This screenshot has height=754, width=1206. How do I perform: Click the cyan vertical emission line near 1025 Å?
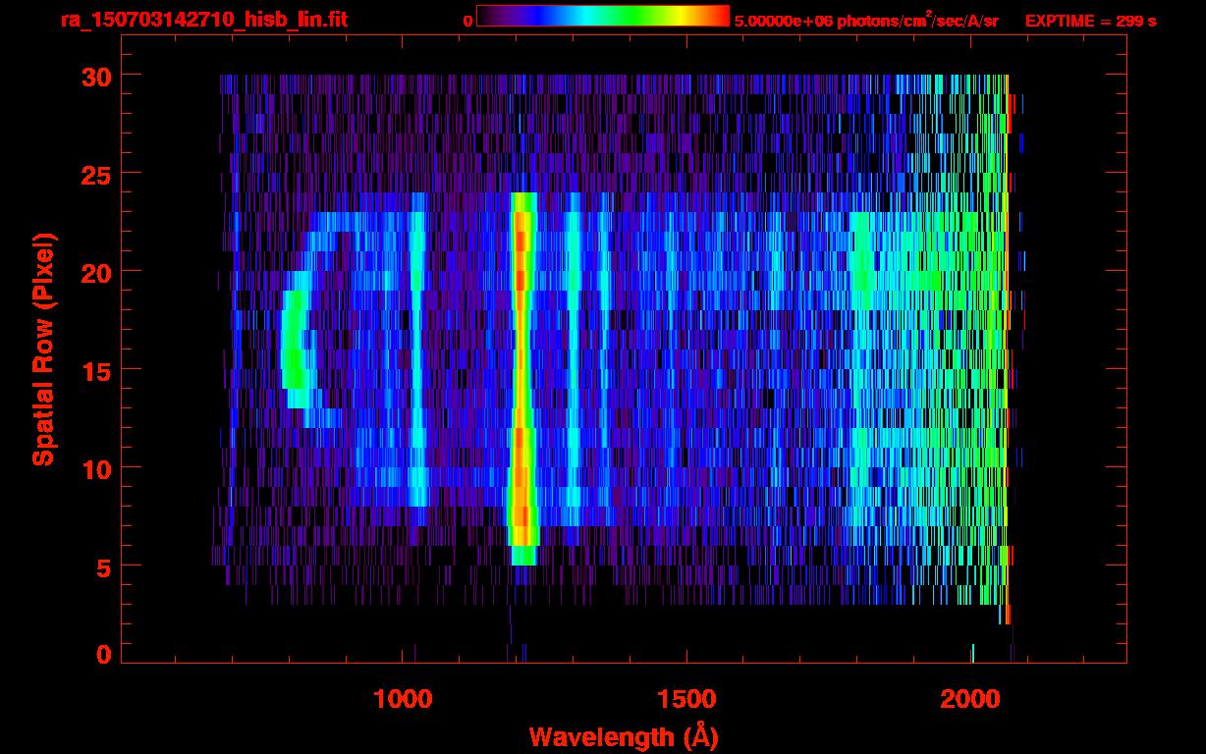coord(417,349)
